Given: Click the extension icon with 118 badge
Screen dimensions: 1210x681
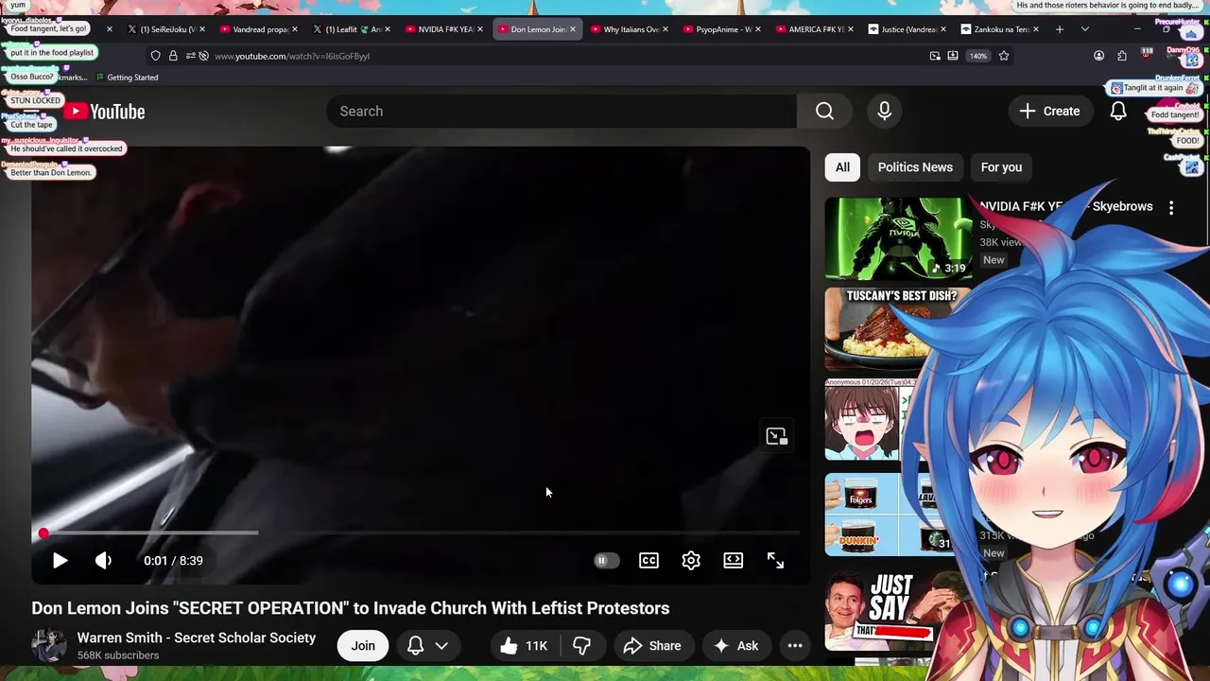Looking at the screenshot, I should click(x=1146, y=55).
